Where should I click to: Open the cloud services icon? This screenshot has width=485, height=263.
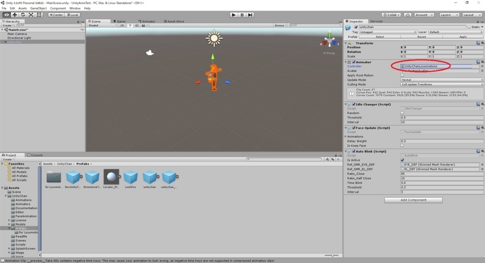click(x=408, y=15)
